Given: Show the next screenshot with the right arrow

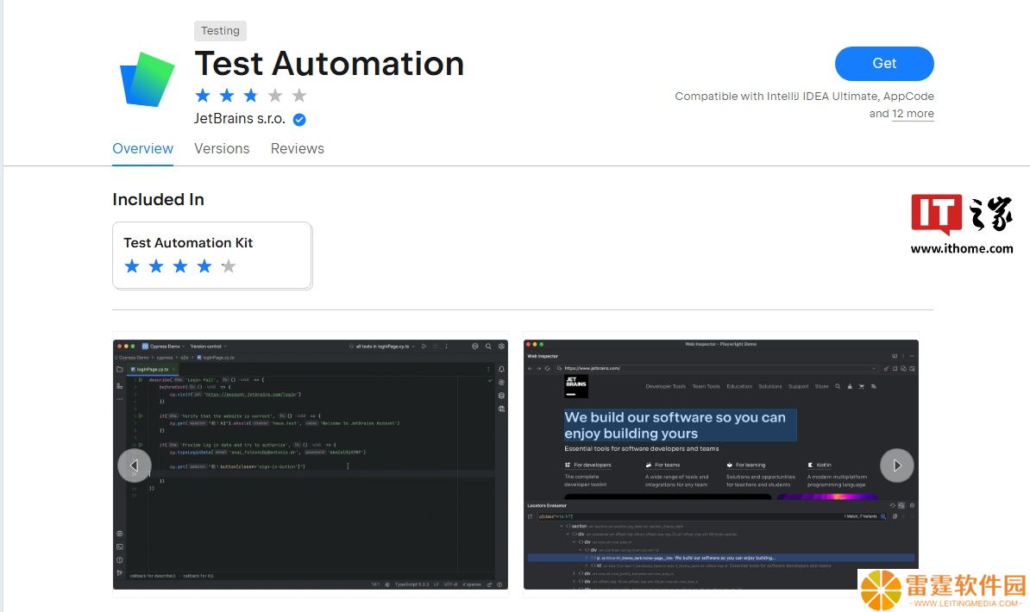Looking at the screenshot, I should (896, 465).
